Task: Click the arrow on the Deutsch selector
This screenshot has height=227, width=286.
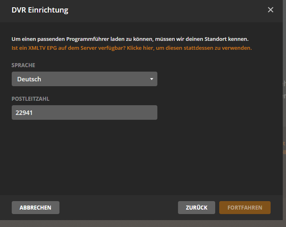Action: point(152,79)
